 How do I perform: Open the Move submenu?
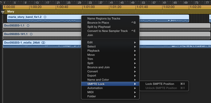(x=110, y=55)
